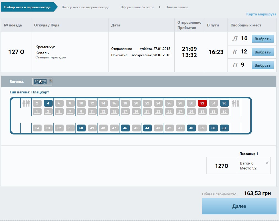Remove passenger 1 seat selection
This screenshot has height=221, width=279.
[x=267, y=163]
